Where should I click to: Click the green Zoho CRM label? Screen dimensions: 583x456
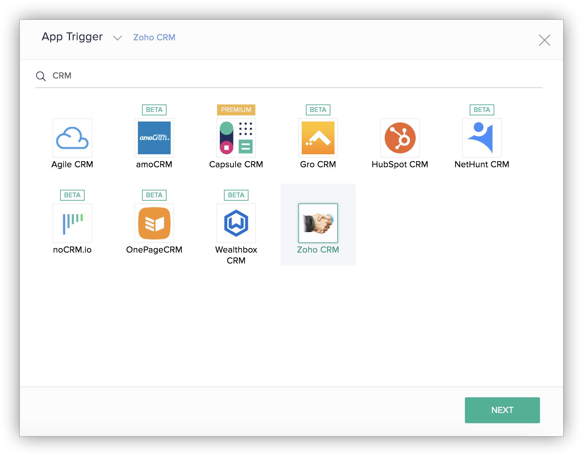(x=318, y=250)
